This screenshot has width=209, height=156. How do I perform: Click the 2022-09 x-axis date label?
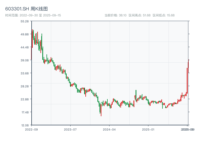[x=31, y=129]
